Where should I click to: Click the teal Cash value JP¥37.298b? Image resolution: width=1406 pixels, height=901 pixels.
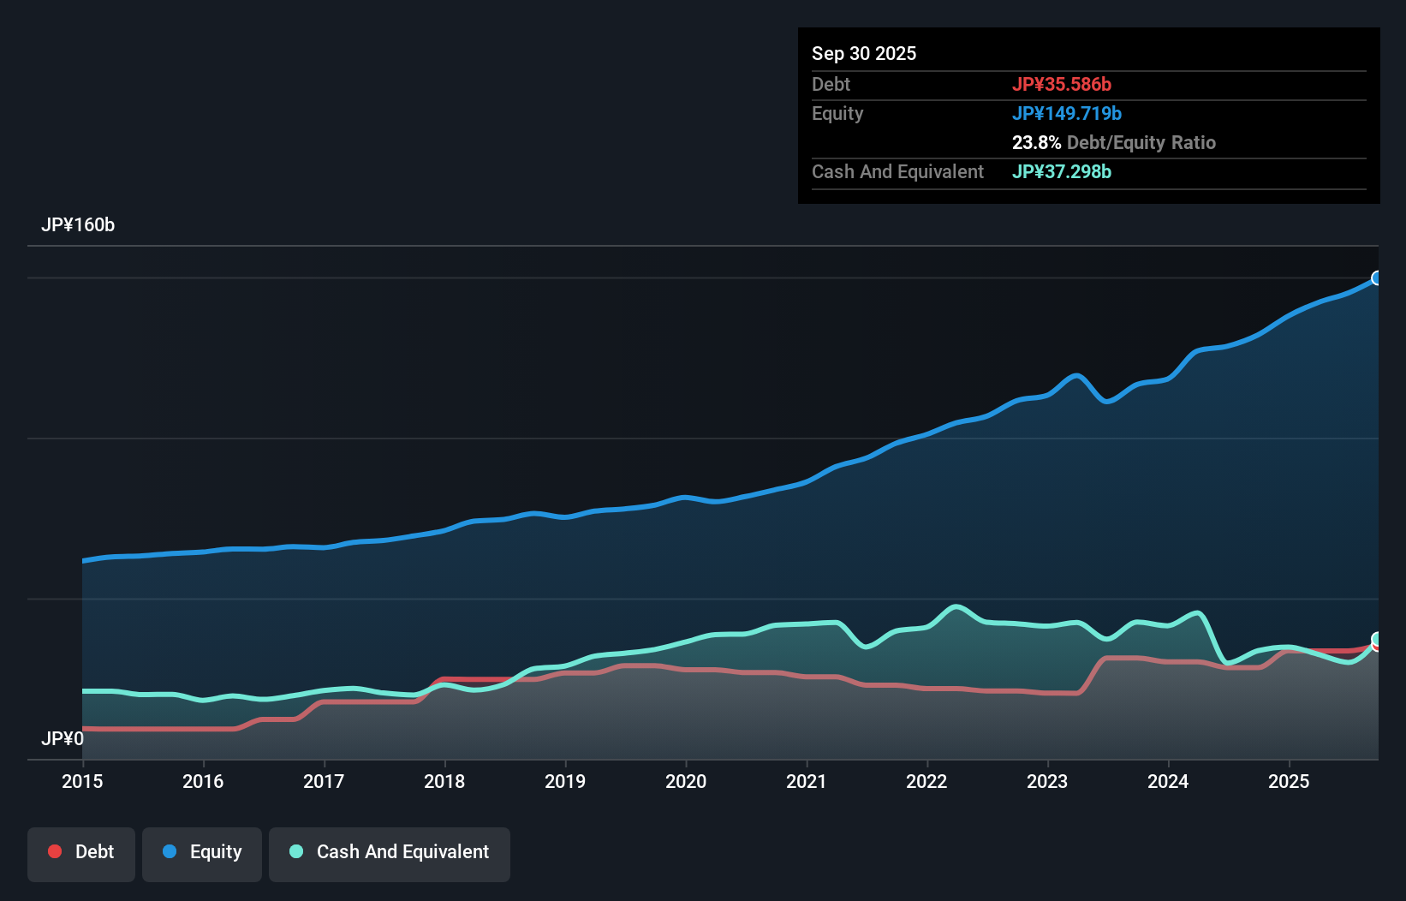1061,171
